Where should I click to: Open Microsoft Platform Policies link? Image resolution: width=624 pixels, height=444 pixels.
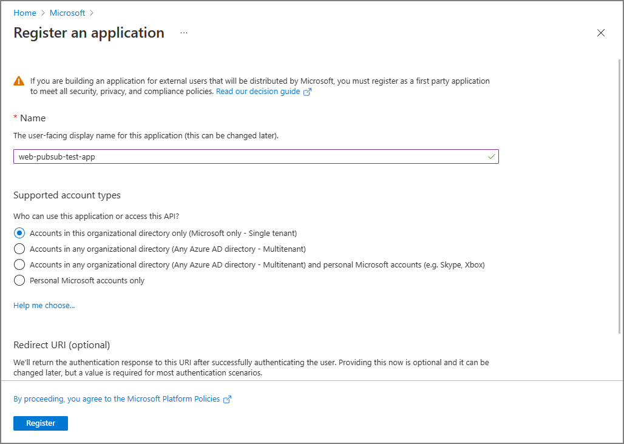(117, 399)
